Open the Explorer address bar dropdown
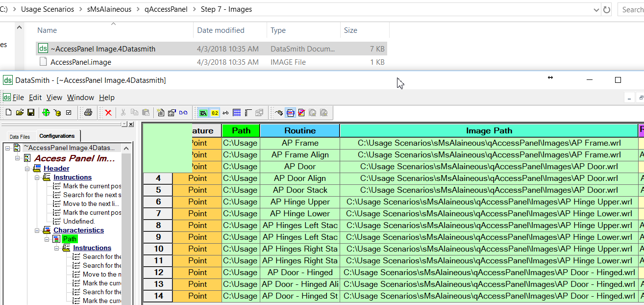644x305 pixels. [596, 9]
